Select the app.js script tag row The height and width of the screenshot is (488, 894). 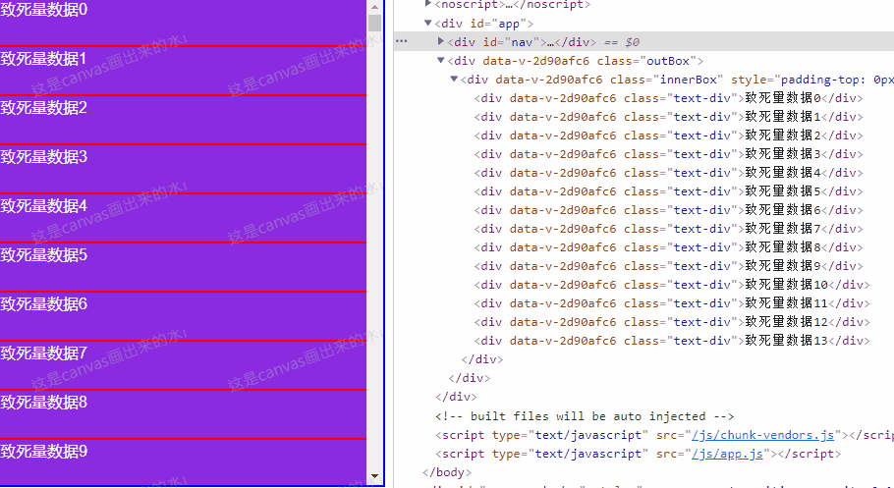coord(638,454)
